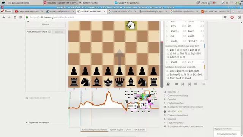Open the KozakBC player profile link
The image size is (243, 137).
[x=172, y=92]
